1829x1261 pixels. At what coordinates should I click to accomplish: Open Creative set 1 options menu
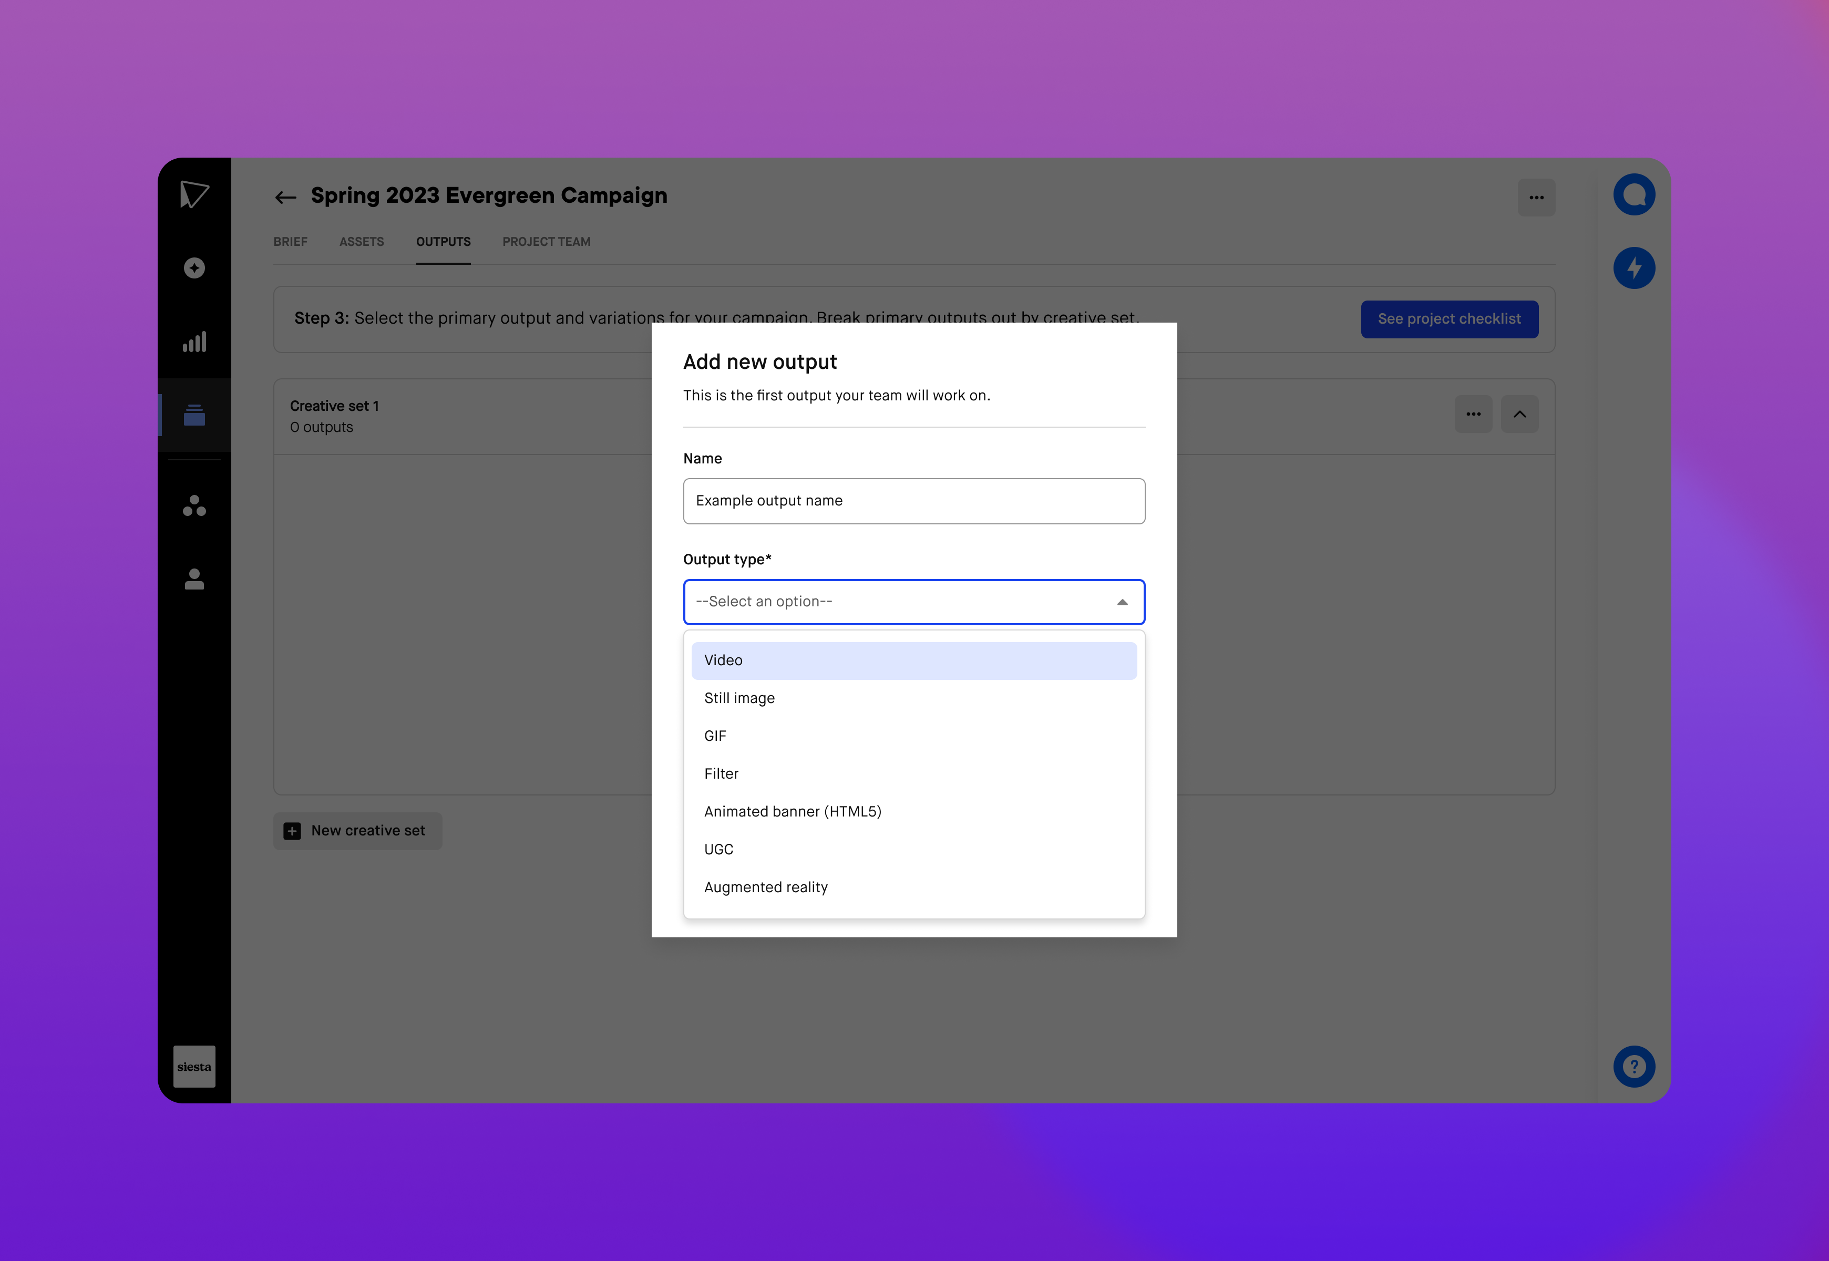pyautogui.click(x=1473, y=414)
